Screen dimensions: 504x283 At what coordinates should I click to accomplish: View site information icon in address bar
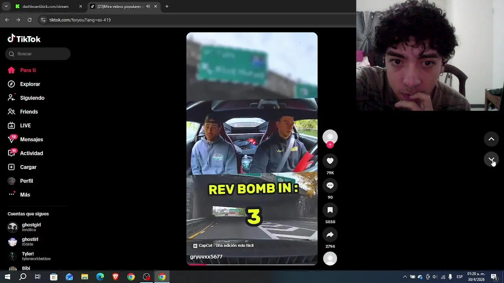point(43,20)
